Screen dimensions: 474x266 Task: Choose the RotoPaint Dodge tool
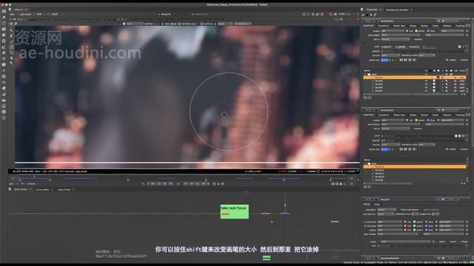(12, 63)
